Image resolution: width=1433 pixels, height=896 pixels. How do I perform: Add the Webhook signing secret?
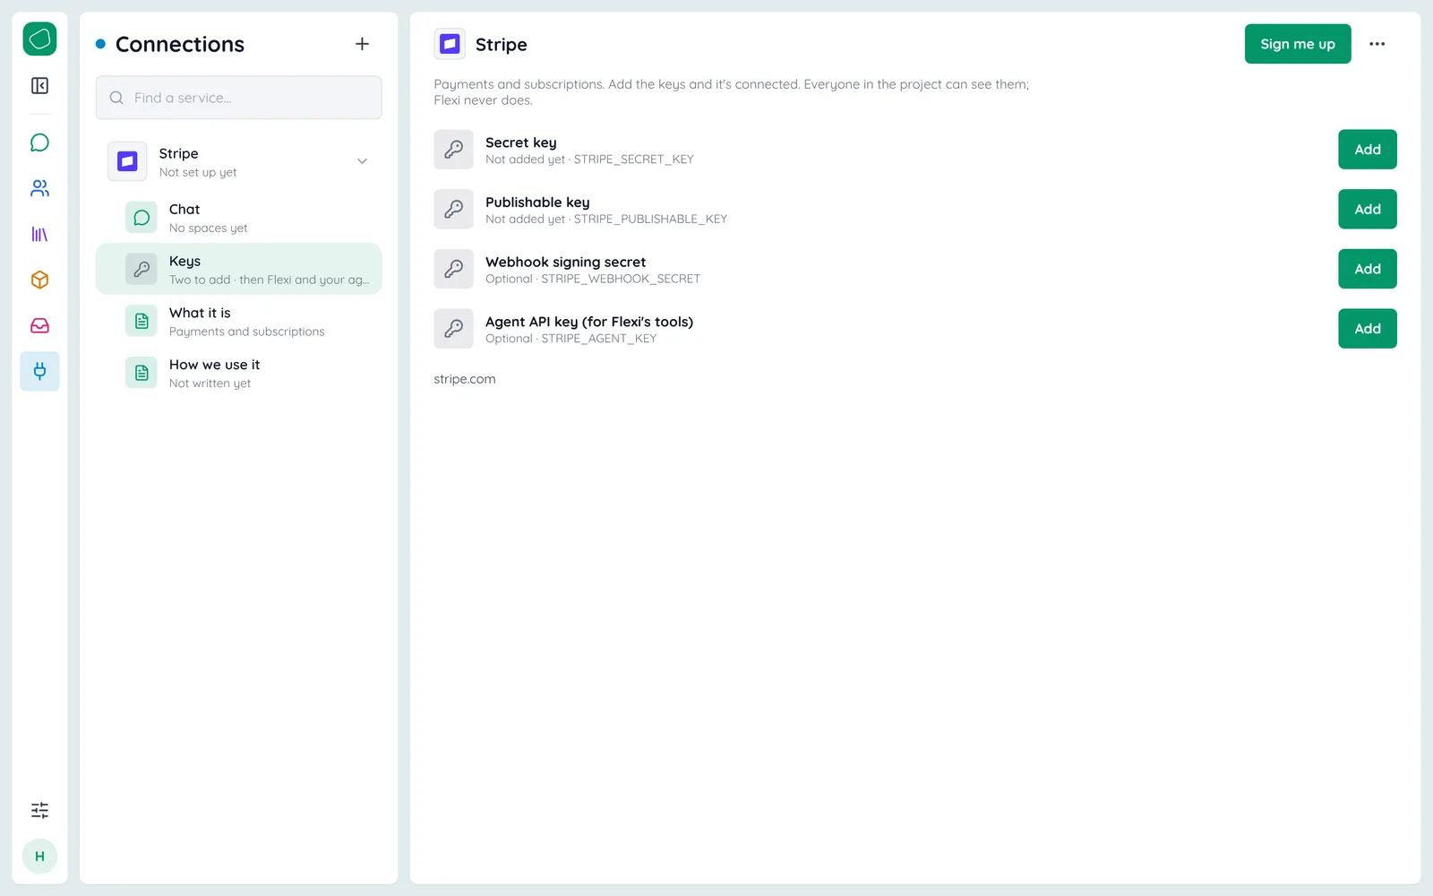pyautogui.click(x=1368, y=269)
